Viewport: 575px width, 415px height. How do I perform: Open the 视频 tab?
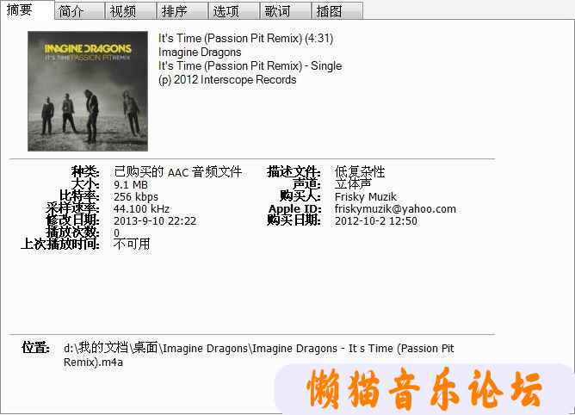[131, 11]
